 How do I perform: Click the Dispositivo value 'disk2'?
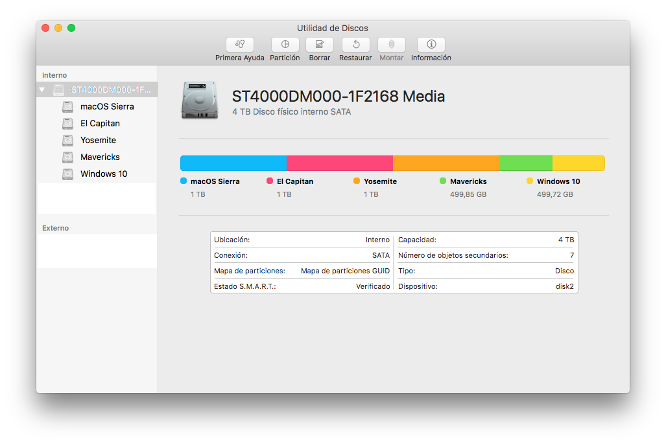click(564, 287)
